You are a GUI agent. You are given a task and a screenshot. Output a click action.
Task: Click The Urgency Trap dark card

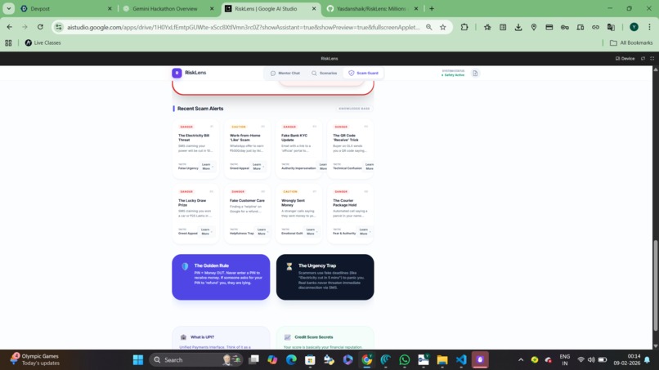point(325,277)
